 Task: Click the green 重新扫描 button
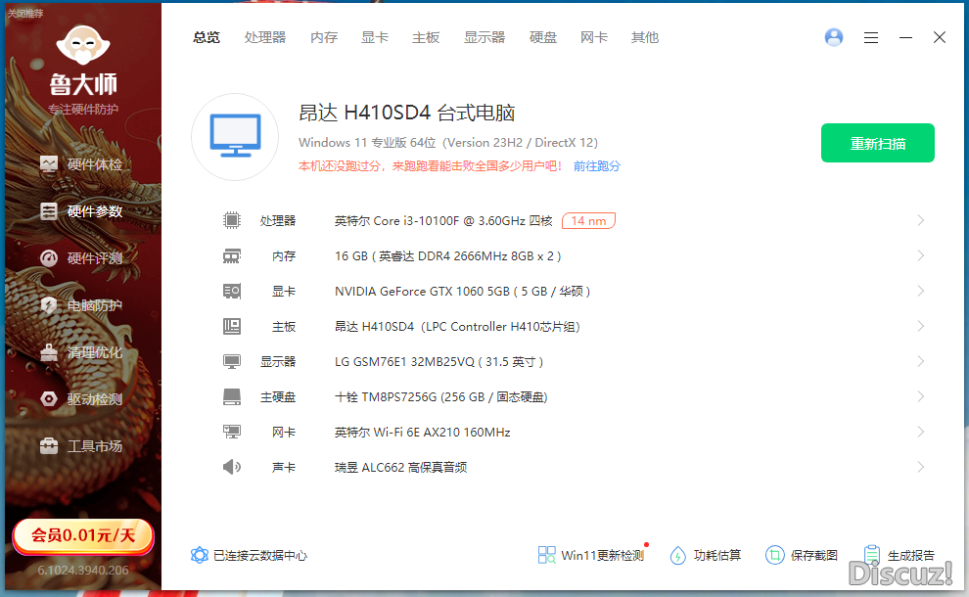pyautogui.click(x=878, y=143)
